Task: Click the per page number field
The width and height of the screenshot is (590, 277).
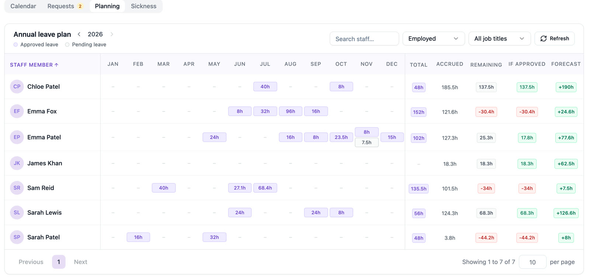Action: (x=532, y=262)
